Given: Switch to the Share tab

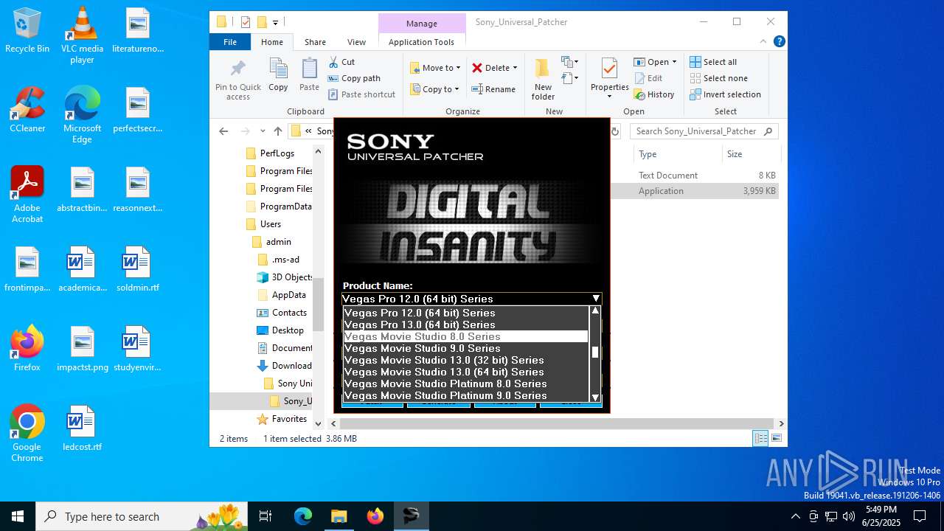Looking at the screenshot, I should click(x=315, y=42).
